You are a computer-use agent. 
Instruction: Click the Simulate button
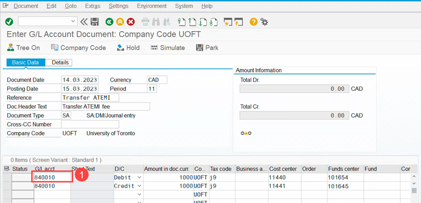click(168, 48)
